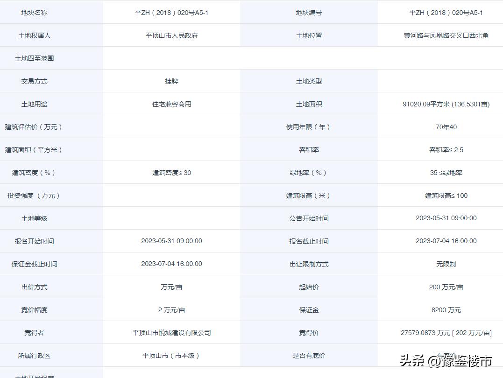Select the value 建筑限高≤ 100
503x378 pixels.
(446, 196)
